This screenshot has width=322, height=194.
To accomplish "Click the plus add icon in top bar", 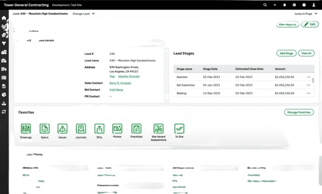I will (275, 5).
